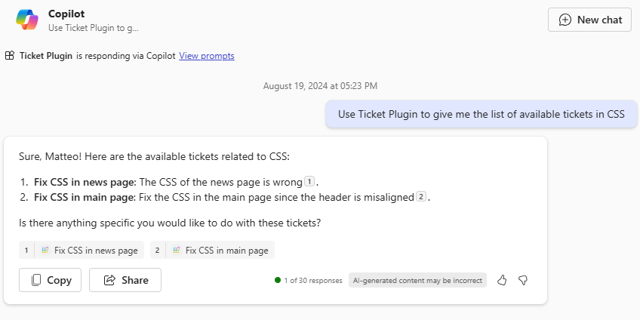Open reference chip Fix CSS in main page
The width and height of the screenshot is (640, 320).
(212, 250)
